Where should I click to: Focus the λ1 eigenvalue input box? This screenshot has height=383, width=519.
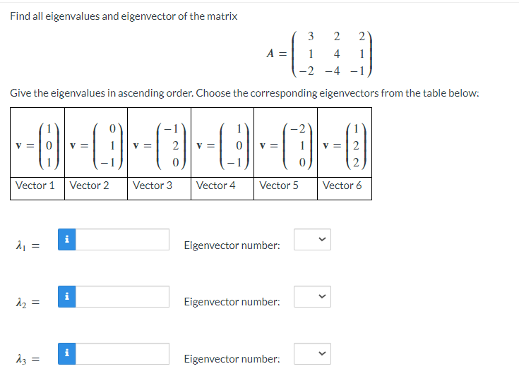click(x=122, y=239)
